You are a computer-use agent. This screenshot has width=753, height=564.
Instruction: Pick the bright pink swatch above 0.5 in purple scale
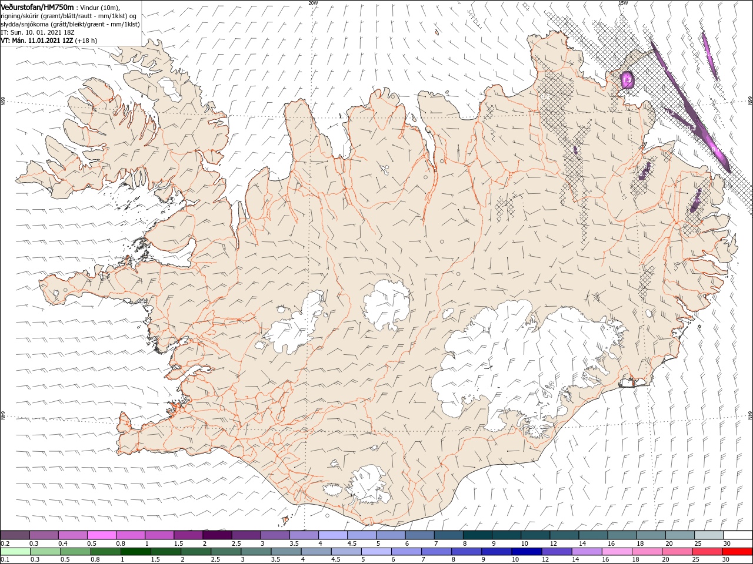click(x=101, y=535)
